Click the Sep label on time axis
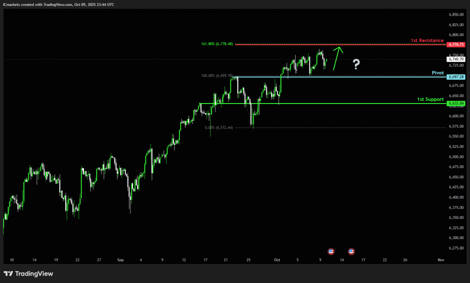The height and width of the screenshot is (283, 470). coord(120,260)
